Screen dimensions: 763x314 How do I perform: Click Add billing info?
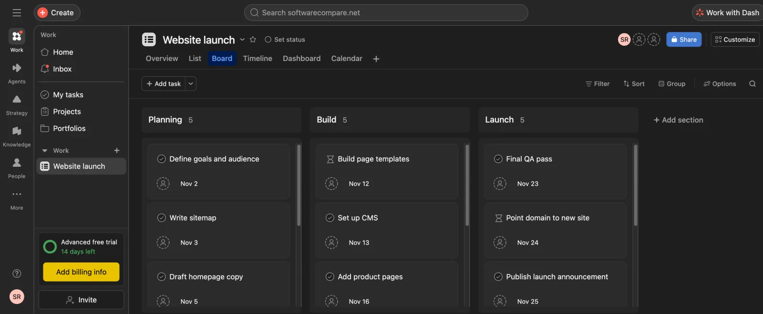pyautogui.click(x=81, y=272)
